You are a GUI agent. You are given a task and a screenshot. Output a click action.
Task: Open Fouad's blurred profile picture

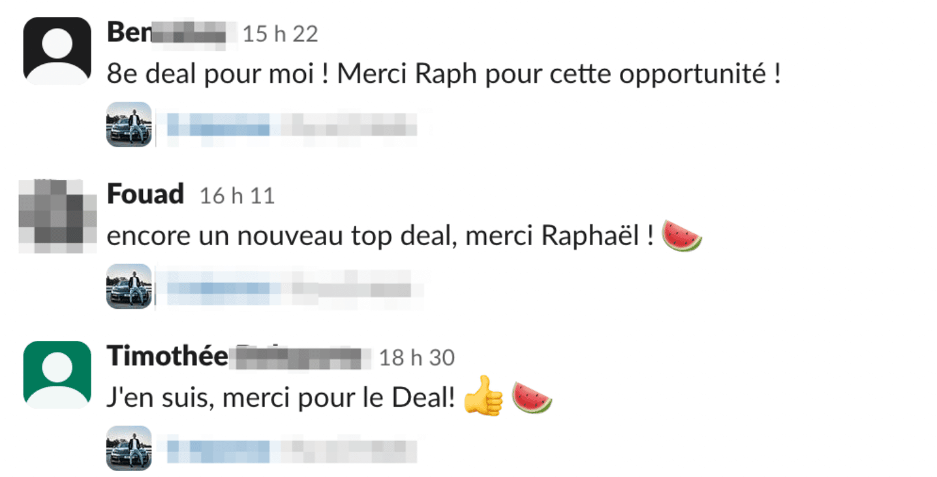click(x=57, y=214)
